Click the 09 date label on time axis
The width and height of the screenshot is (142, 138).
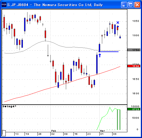(x=66, y=134)
